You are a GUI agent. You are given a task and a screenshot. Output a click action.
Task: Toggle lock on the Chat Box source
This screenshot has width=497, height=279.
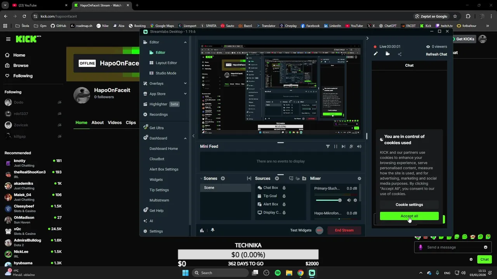[284, 188]
